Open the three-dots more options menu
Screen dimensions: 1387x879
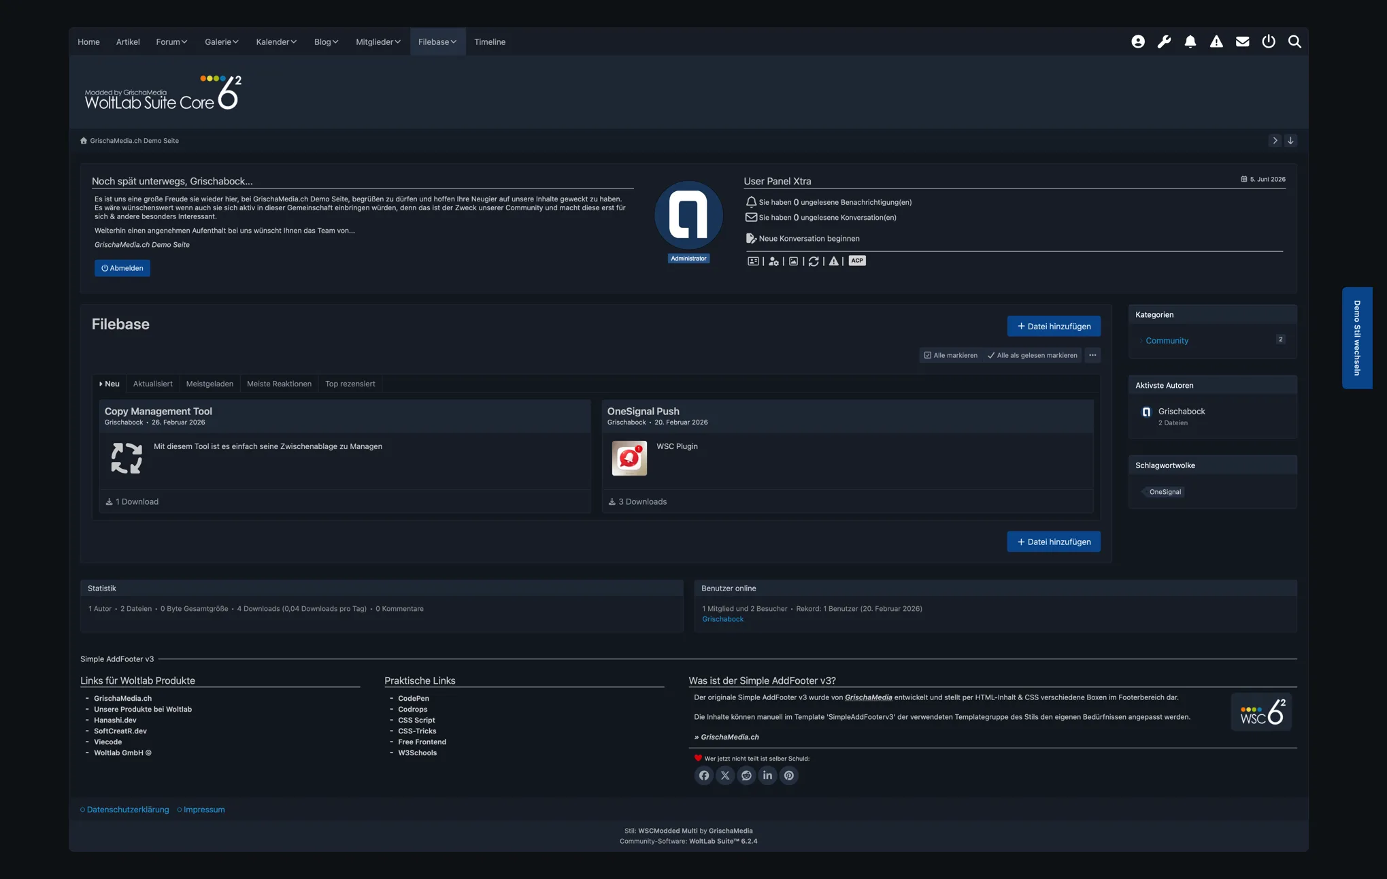(x=1092, y=355)
